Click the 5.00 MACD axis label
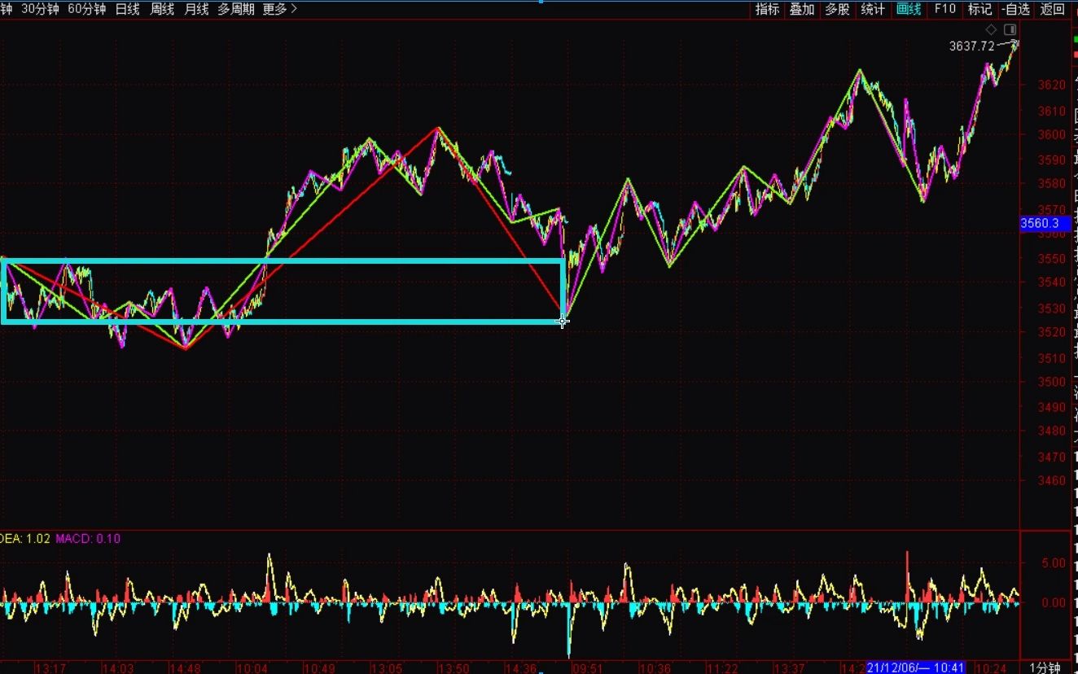Screen dimensions: 1078x674 coord(1054,562)
